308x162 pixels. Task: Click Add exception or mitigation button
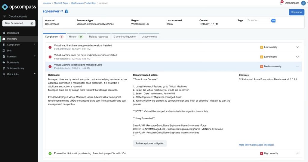[150, 143]
